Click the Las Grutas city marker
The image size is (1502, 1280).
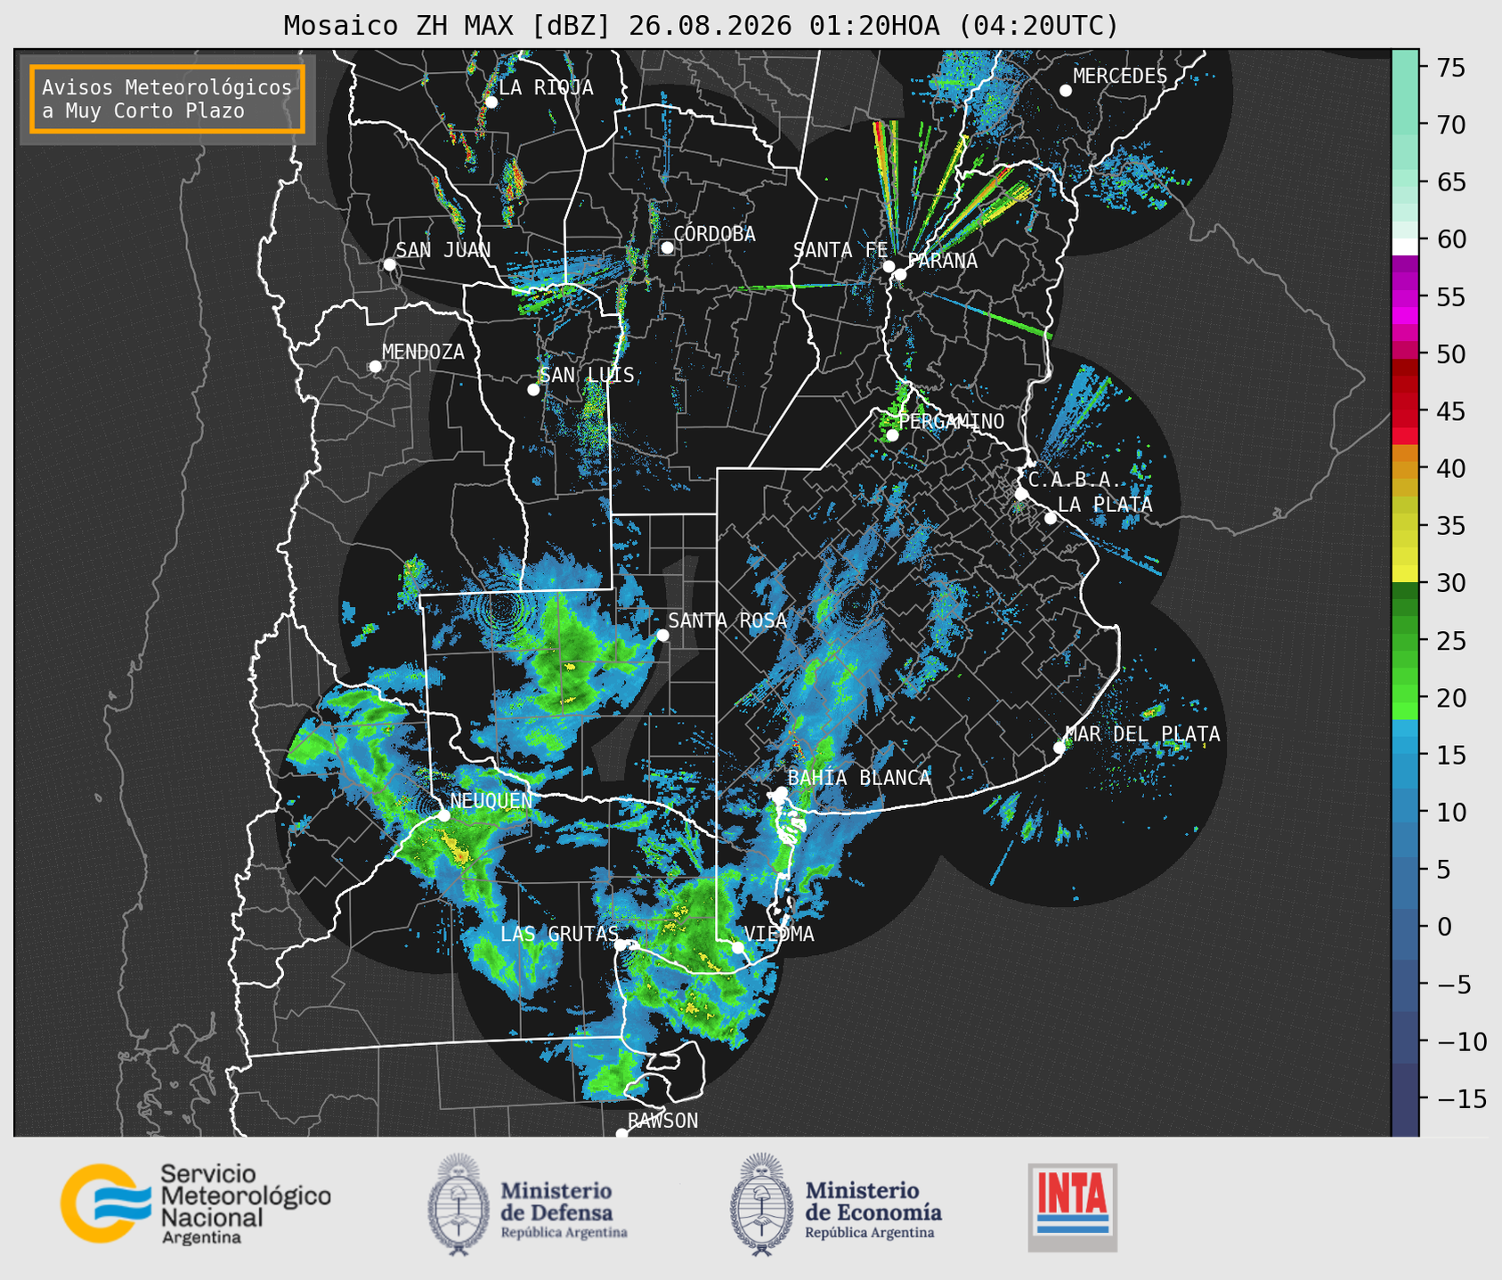point(620,945)
